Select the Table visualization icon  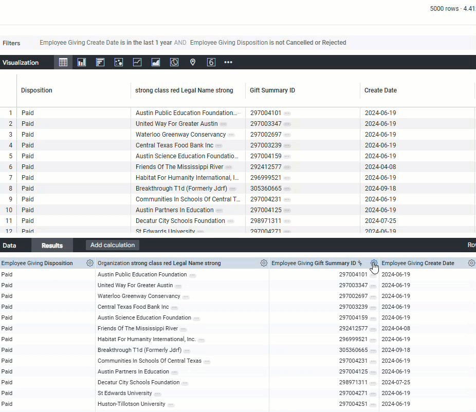pyautogui.click(x=63, y=63)
